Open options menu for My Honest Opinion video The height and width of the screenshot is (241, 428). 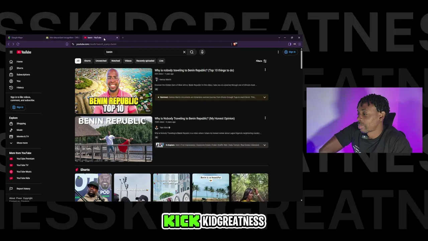pos(265,118)
